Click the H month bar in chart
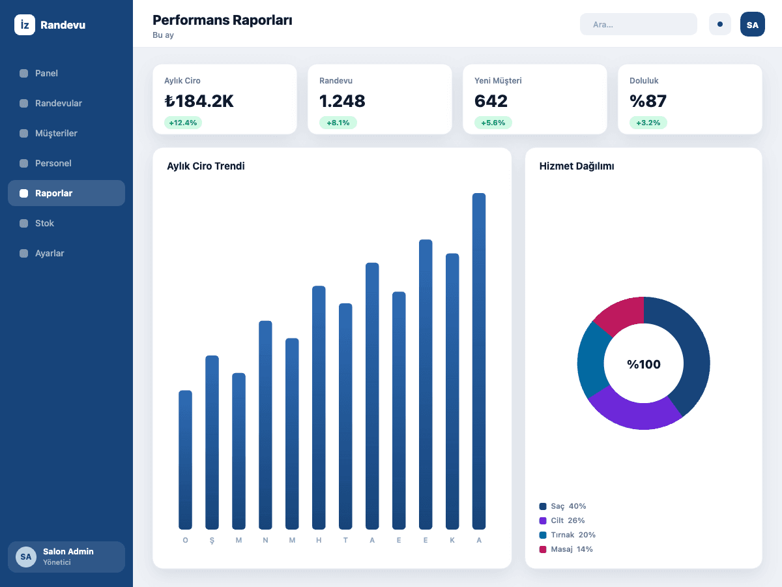782x587 pixels. pos(319,408)
